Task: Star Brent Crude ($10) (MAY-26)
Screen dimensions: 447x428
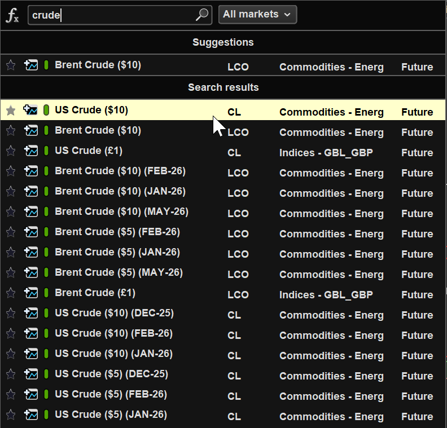Action: click(11, 211)
